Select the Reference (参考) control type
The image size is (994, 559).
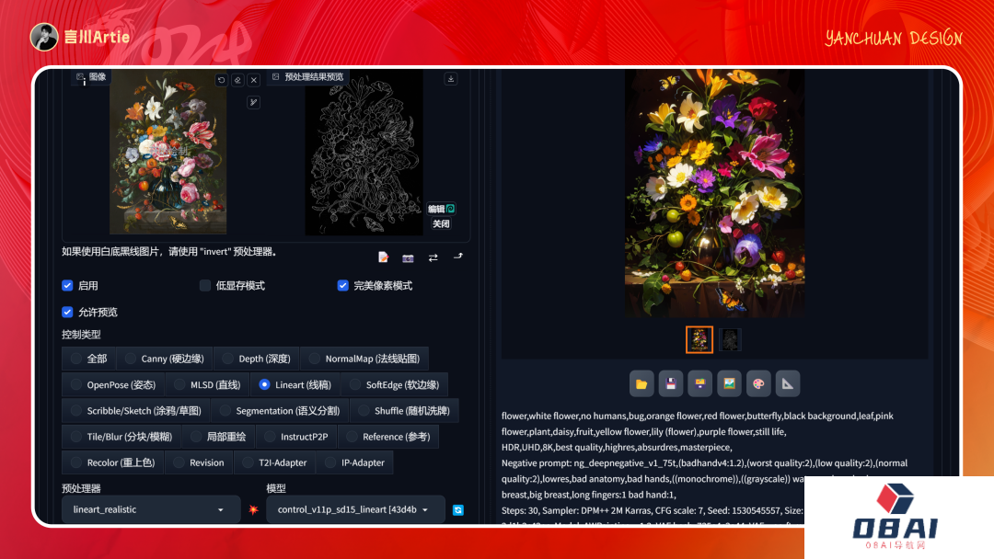[x=388, y=437]
